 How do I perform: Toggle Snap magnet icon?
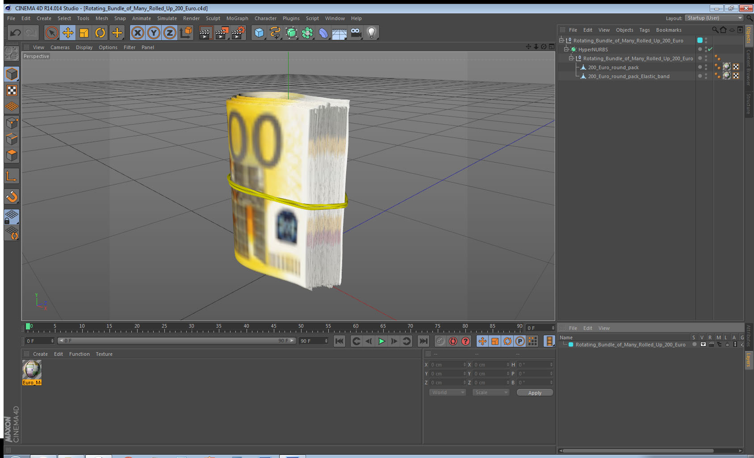click(12, 196)
